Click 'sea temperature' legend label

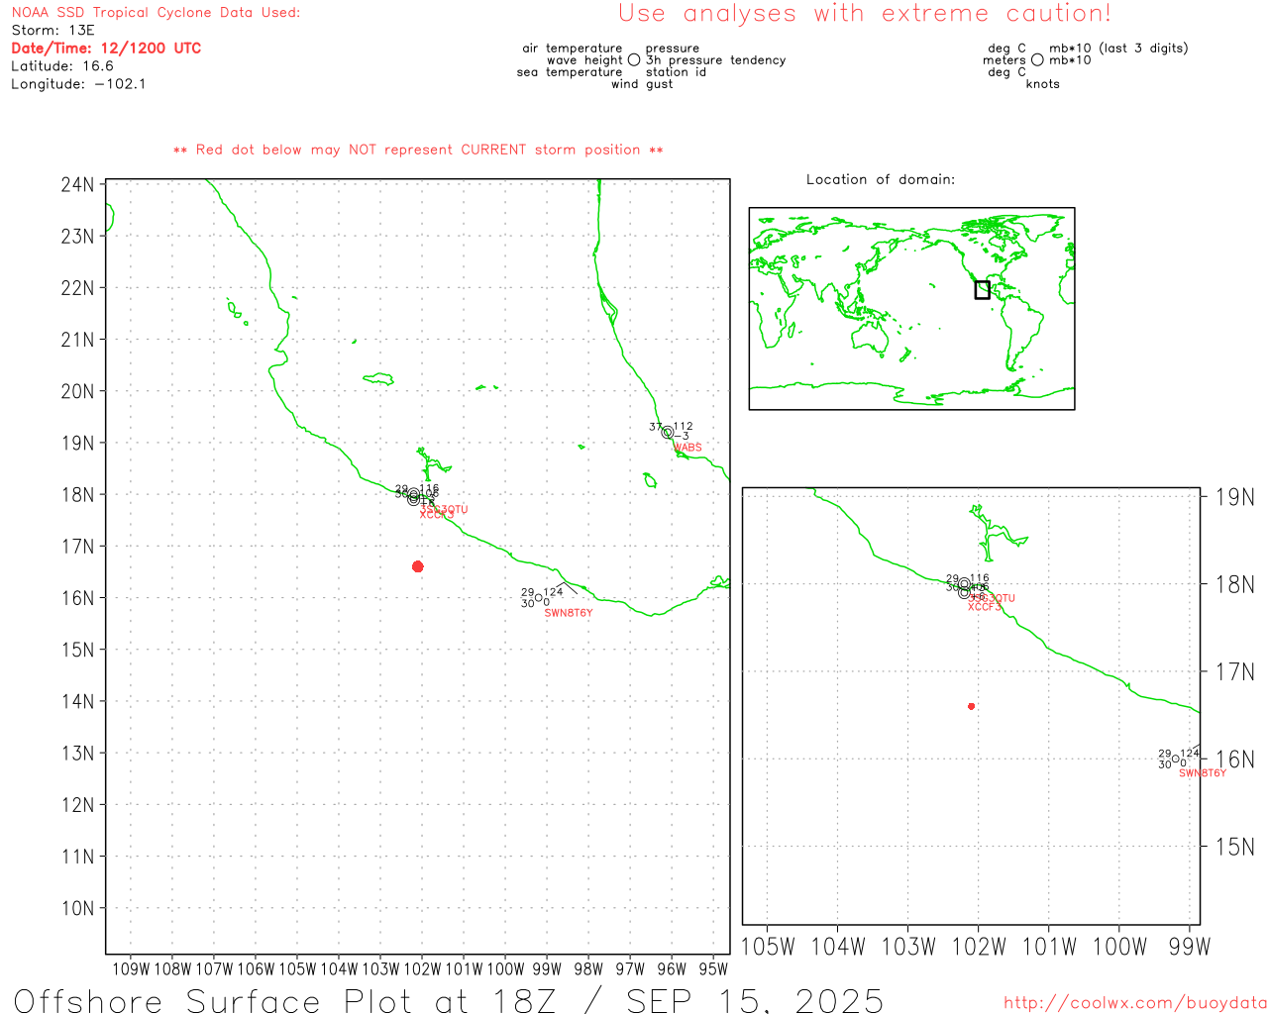pos(570,72)
